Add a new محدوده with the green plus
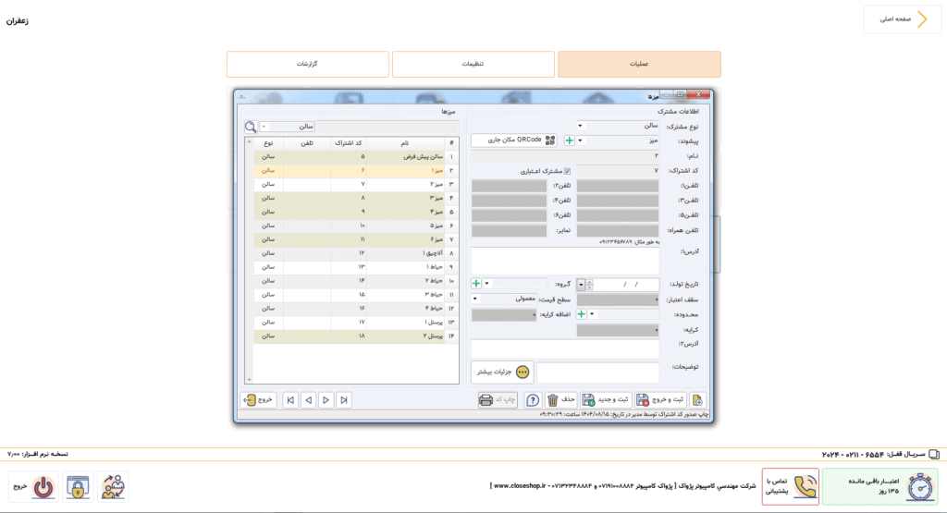This screenshot has height=513, width=947. [x=581, y=314]
